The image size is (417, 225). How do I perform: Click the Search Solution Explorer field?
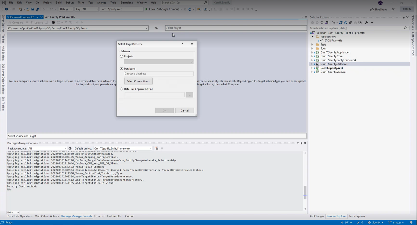pos(356,28)
